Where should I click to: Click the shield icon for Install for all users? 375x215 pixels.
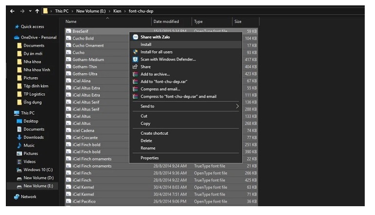click(135, 52)
